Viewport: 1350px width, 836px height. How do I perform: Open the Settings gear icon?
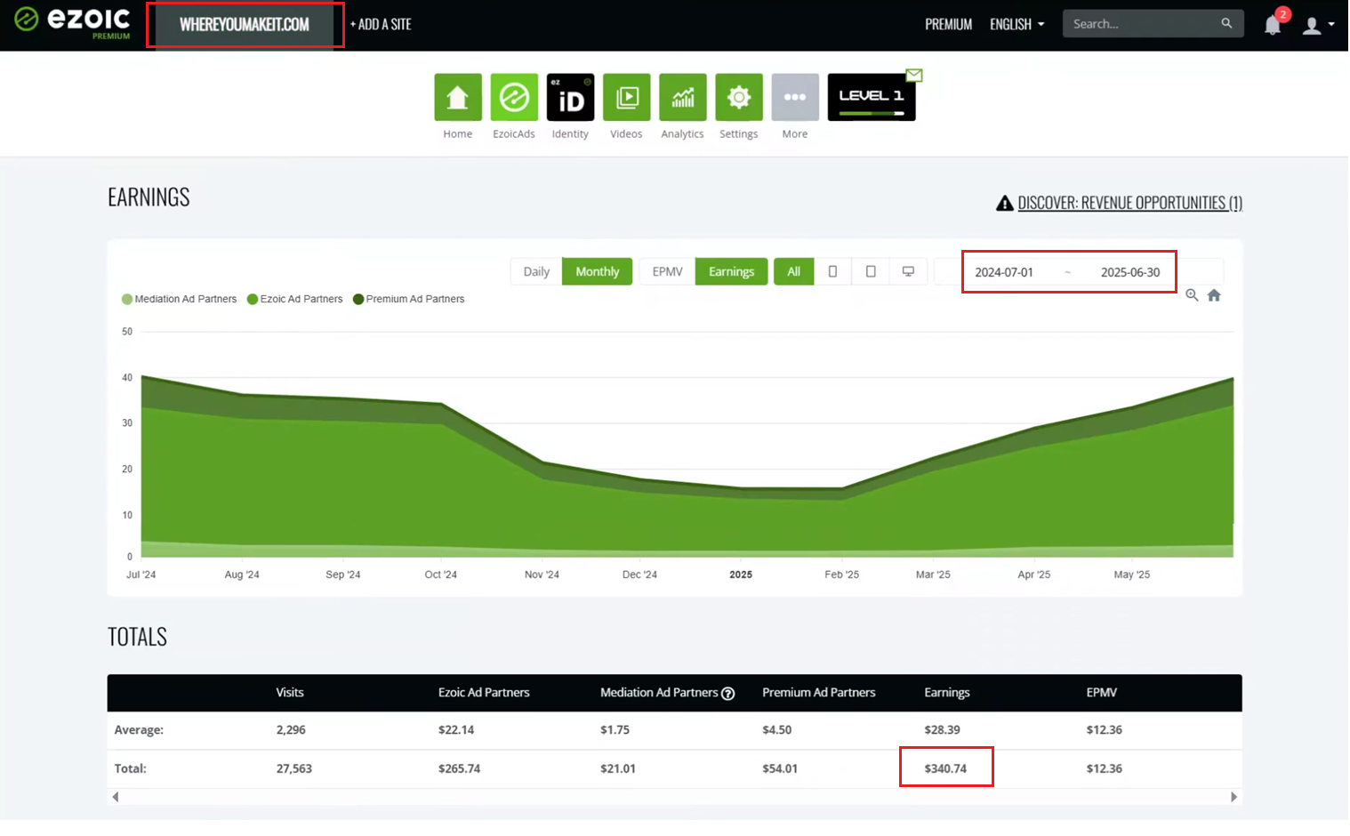(x=739, y=97)
